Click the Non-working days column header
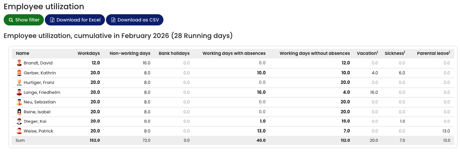The width and height of the screenshot is (460, 152). coord(130,54)
